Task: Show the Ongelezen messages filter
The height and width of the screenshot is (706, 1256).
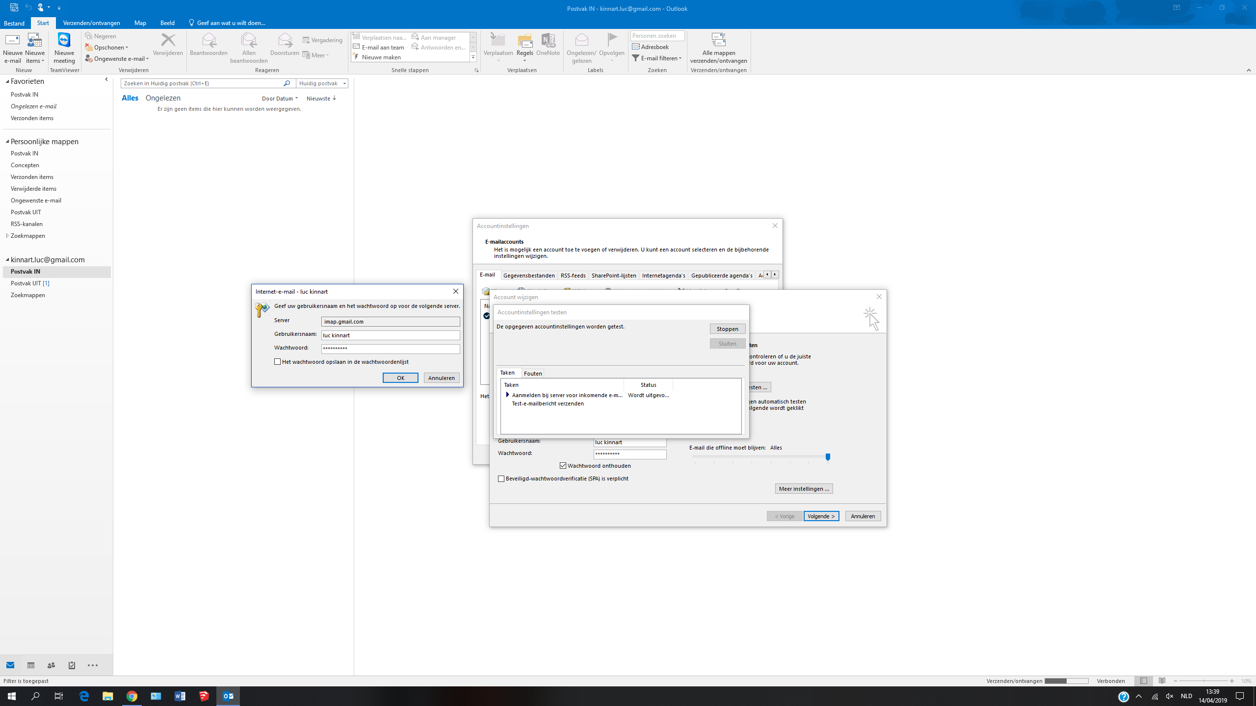Action: click(x=163, y=98)
